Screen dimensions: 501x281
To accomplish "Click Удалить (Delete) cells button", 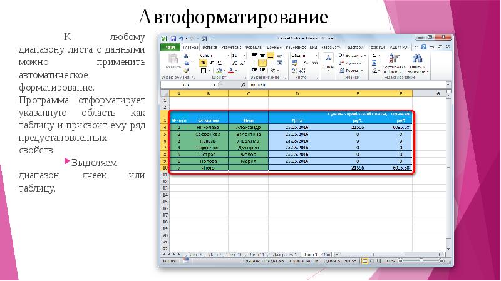I will click(354, 63).
